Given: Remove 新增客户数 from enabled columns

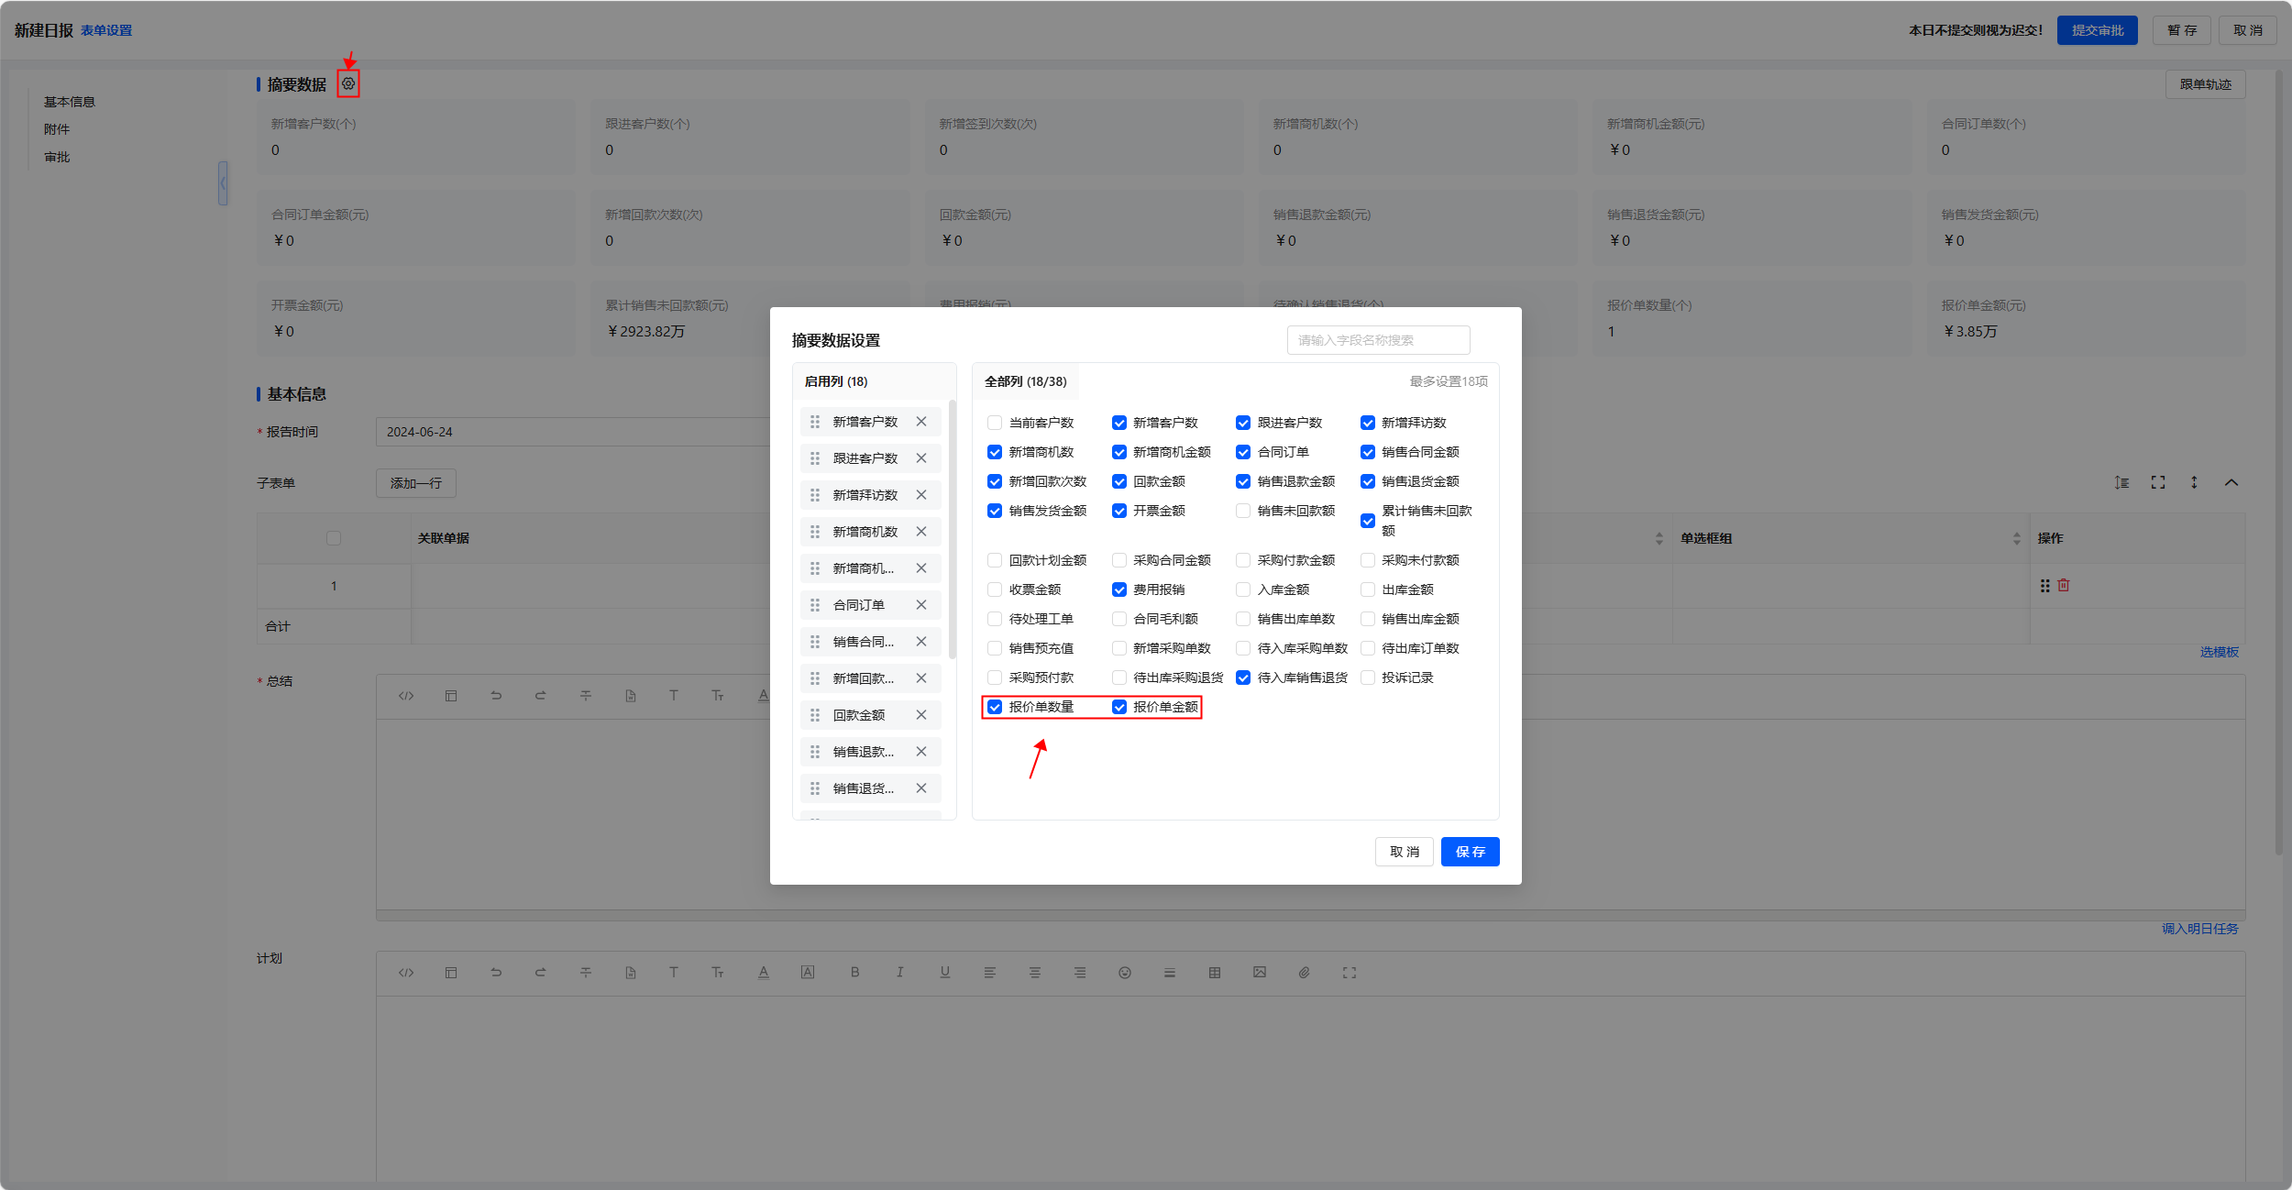Looking at the screenshot, I should (x=921, y=422).
